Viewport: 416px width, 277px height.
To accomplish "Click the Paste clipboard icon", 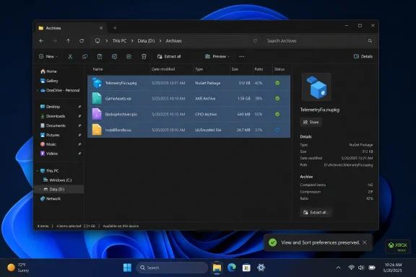I will tap(100, 56).
